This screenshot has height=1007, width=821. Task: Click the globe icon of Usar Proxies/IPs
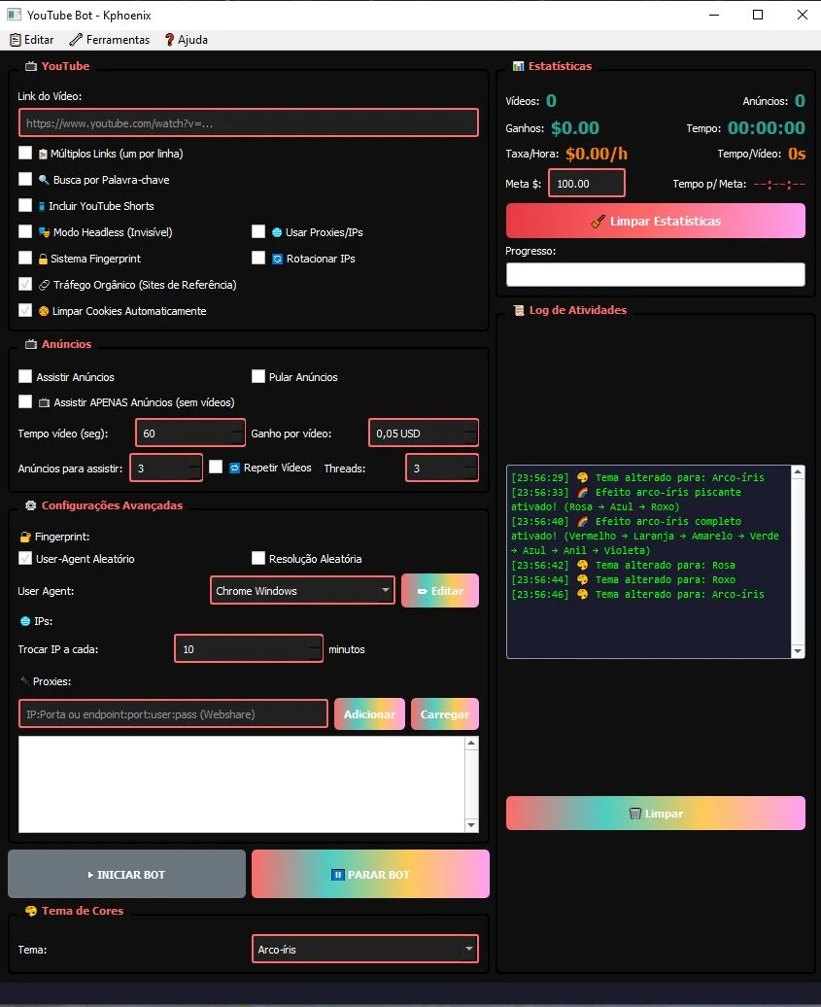(277, 232)
